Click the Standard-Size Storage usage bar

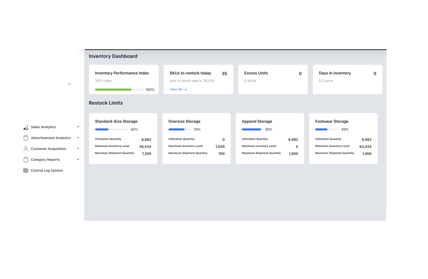tap(112, 129)
